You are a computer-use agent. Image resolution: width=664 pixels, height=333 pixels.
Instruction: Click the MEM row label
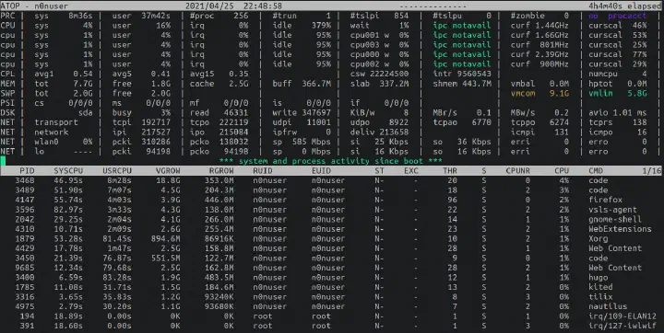point(7,84)
